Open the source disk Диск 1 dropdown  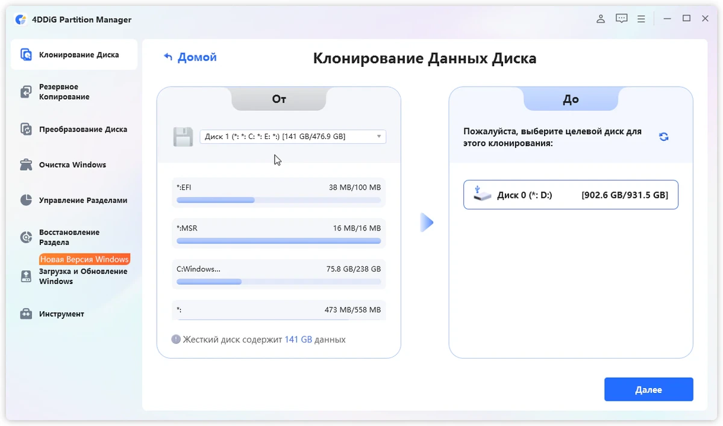tap(293, 137)
